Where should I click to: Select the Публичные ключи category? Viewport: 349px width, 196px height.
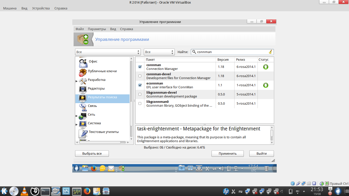(102, 71)
